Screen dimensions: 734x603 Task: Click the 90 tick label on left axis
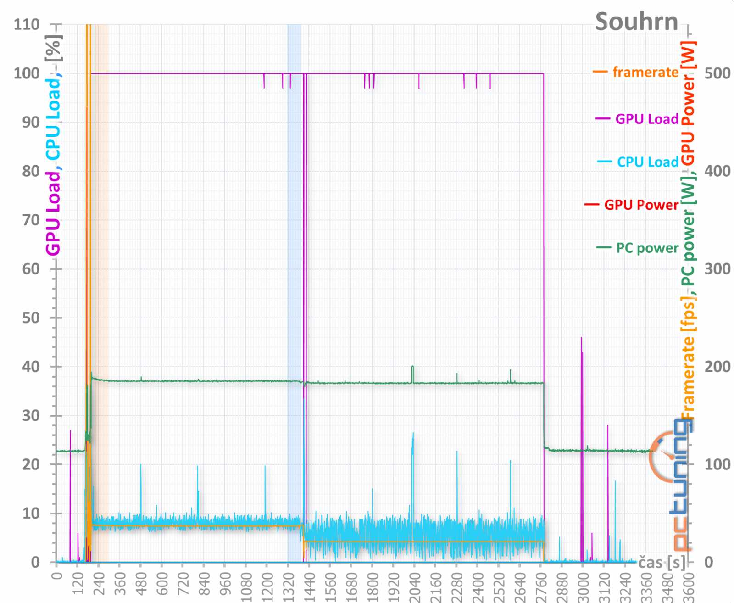pos(31,122)
